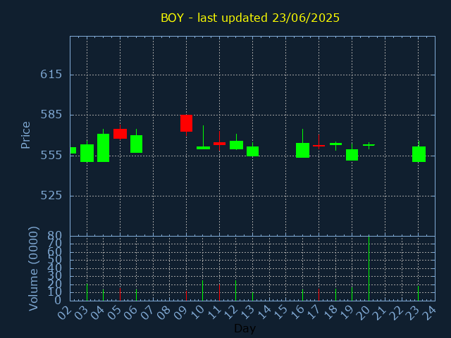This screenshot has width=451, height=338.
Task: Click the 525 price axis label
Action: click(51, 196)
